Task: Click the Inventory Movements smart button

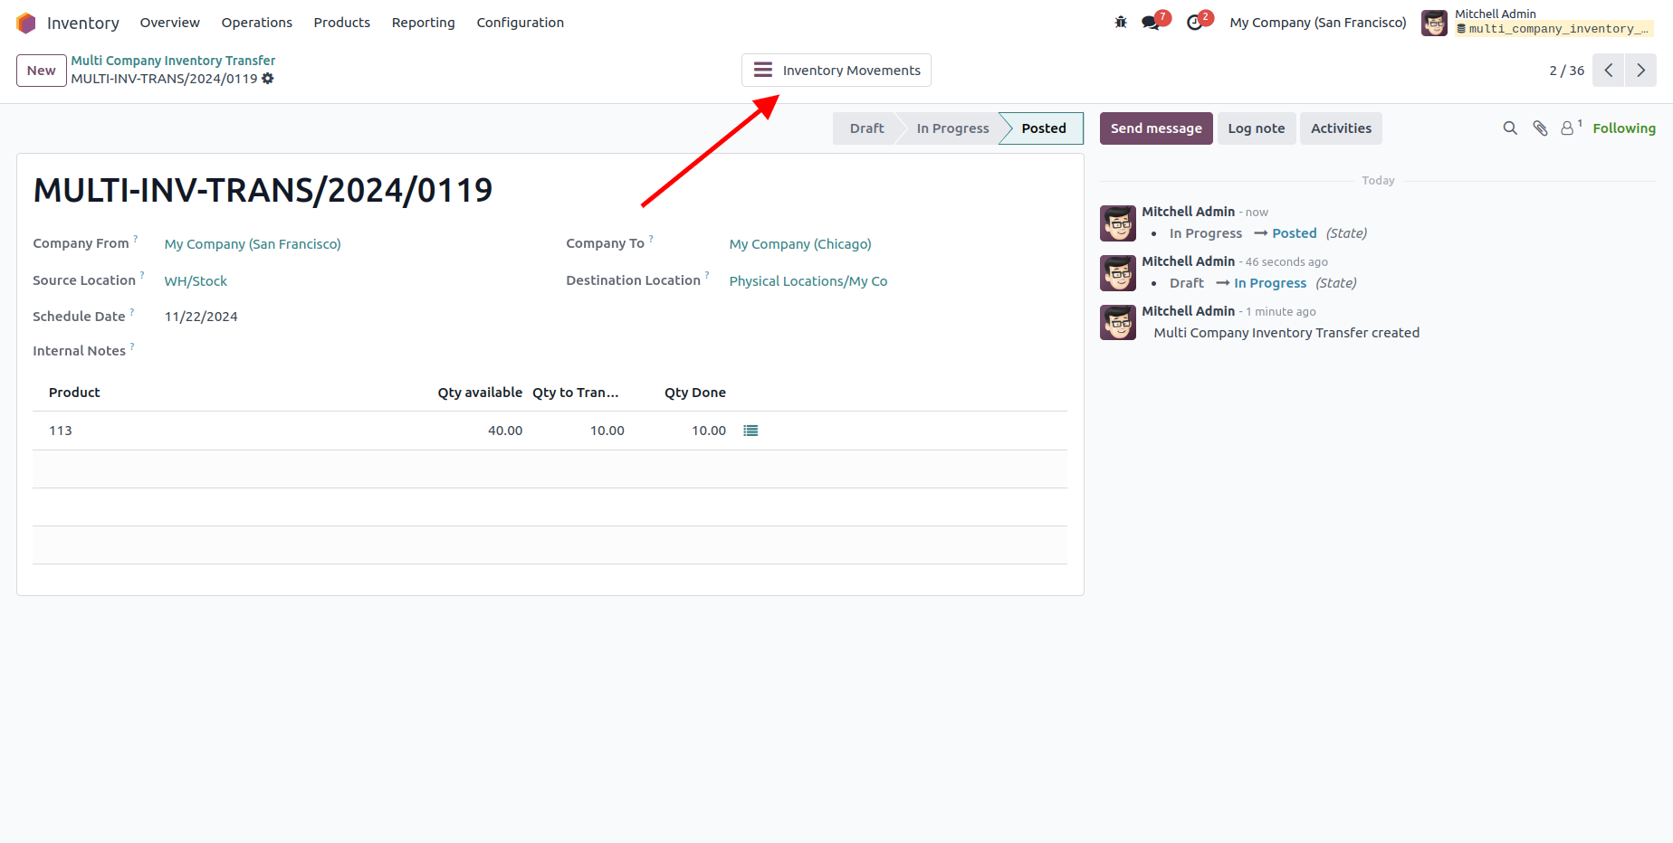Action: click(x=836, y=71)
